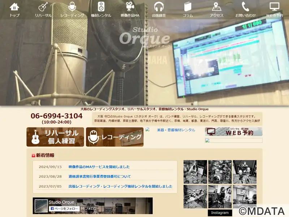Open the リハーサル 個人練習 banner button
Image resolution: width=289 pixels, height=217 pixels.
pos(55,137)
